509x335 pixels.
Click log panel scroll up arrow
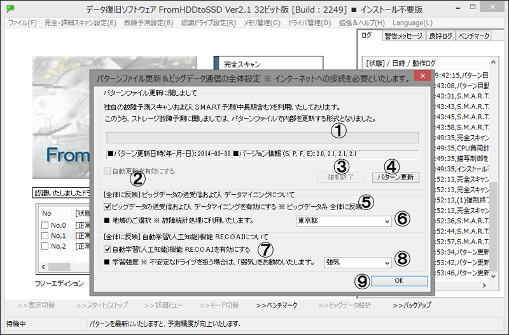(x=493, y=62)
